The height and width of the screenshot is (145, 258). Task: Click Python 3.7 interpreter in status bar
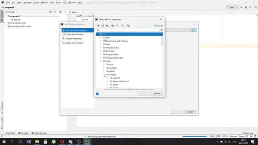tap(243, 137)
